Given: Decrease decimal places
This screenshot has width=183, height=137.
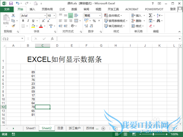Looking at the screenshot, I should click(91, 26).
